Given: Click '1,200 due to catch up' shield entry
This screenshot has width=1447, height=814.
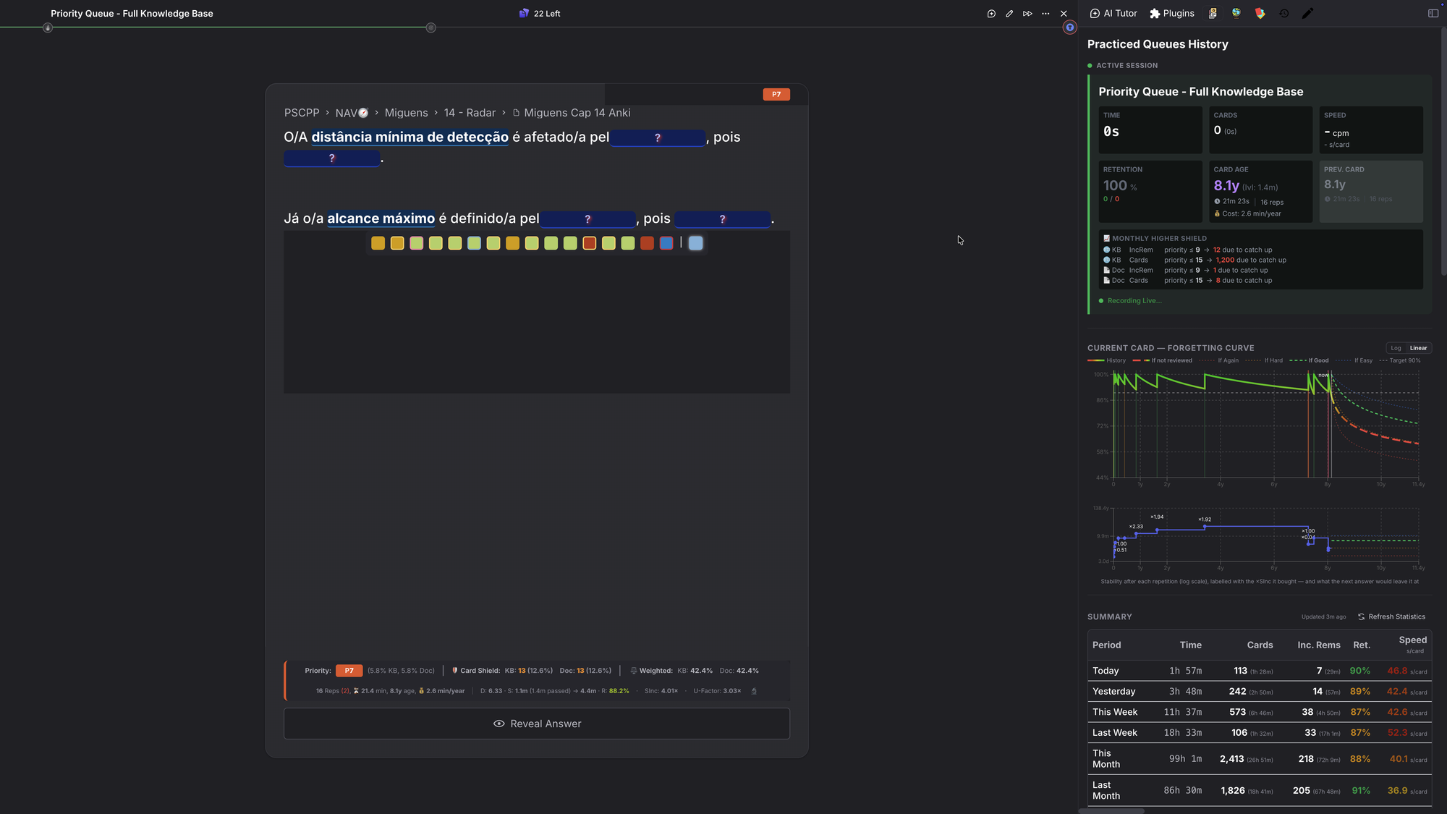Looking at the screenshot, I should tap(1251, 260).
